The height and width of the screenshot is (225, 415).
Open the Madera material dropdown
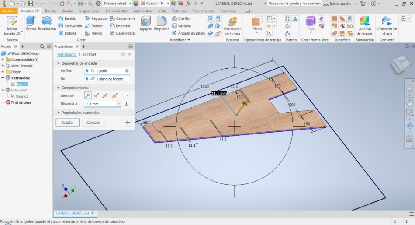(131, 4)
